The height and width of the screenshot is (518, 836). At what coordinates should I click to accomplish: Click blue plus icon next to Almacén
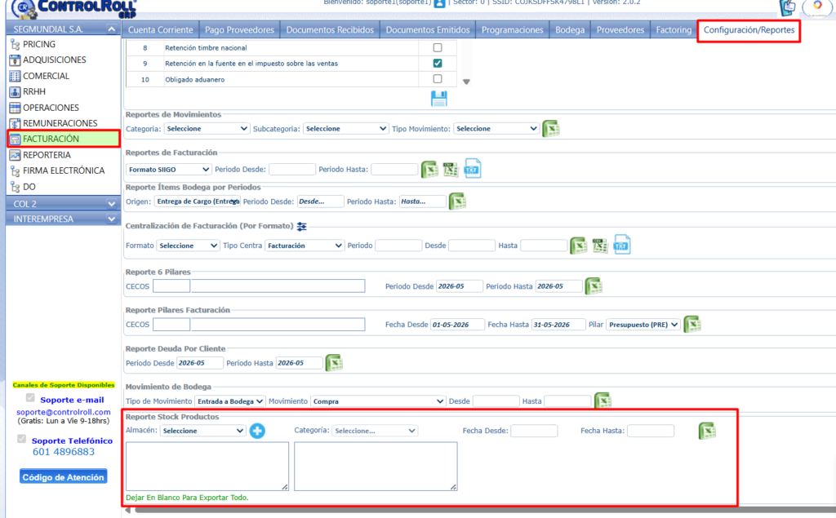click(257, 431)
